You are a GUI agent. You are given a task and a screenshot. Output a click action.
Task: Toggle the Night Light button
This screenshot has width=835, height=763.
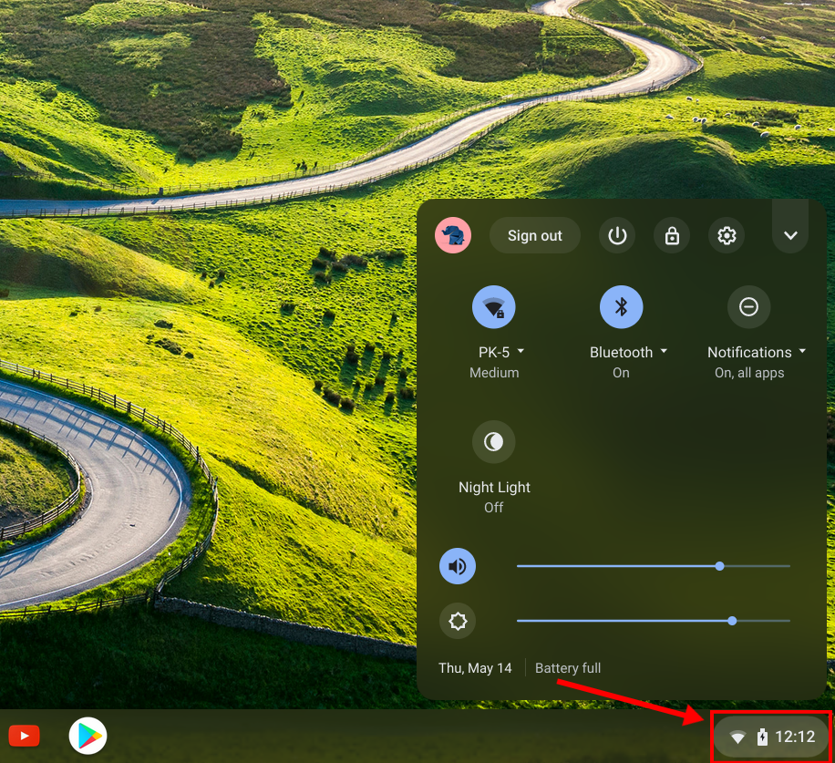tap(494, 442)
